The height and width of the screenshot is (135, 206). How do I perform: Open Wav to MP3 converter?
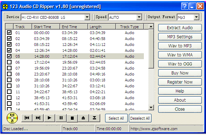(180, 46)
